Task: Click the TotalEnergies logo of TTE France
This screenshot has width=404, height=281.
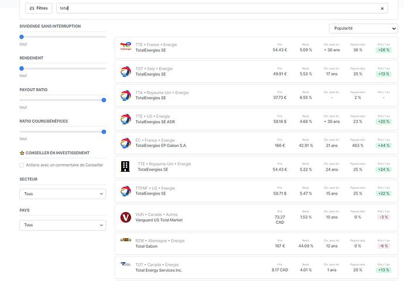Action: (x=126, y=46)
